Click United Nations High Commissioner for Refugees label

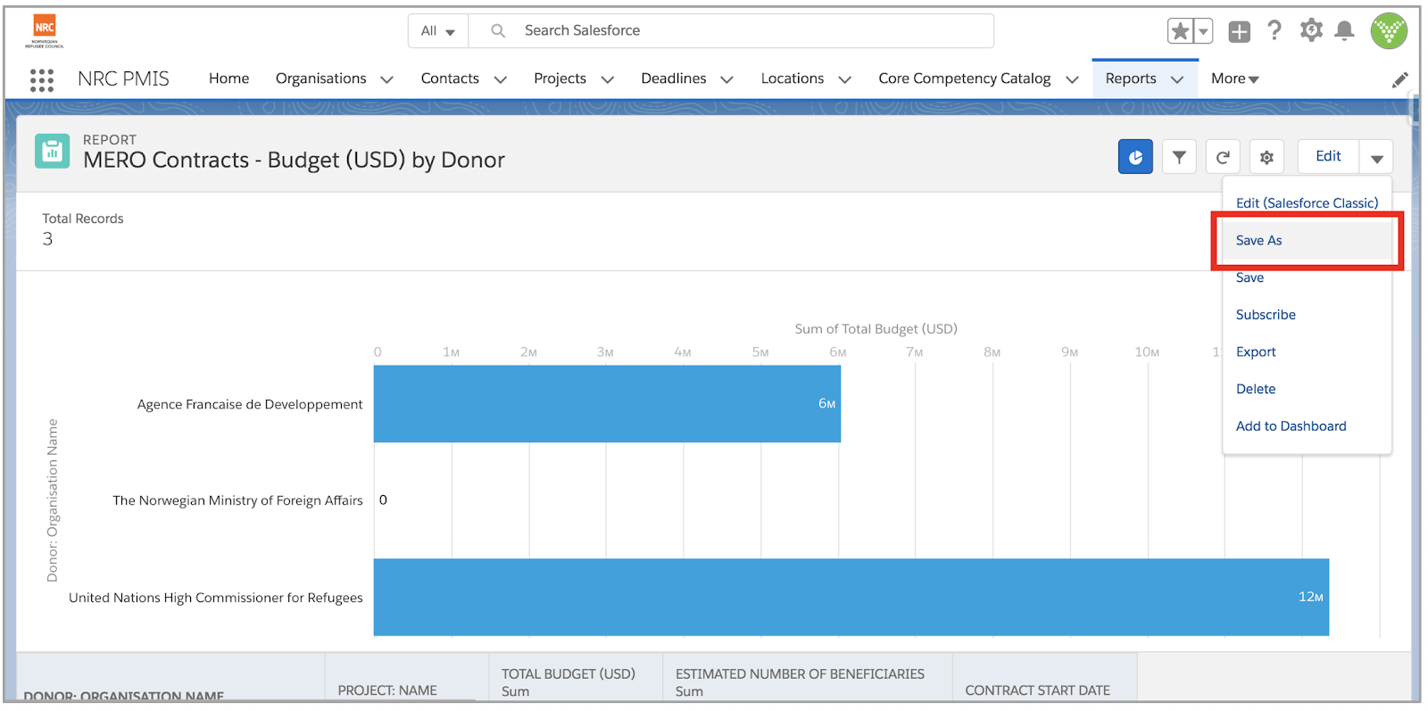(x=216, y=598)
